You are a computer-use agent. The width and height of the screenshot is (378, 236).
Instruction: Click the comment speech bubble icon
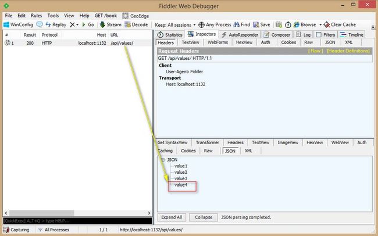(x=40, y=24)
